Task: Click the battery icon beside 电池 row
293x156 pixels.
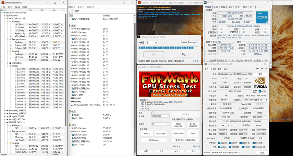Action: click(73, 115)
